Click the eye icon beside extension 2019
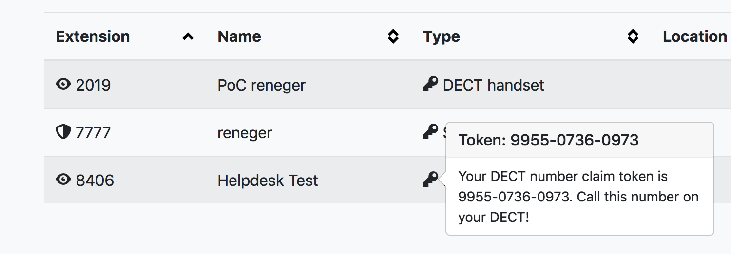 tap(63, 84)
